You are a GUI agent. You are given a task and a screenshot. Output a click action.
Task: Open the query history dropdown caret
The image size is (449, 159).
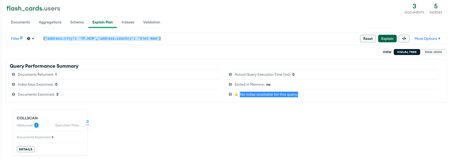coord(33,39)
